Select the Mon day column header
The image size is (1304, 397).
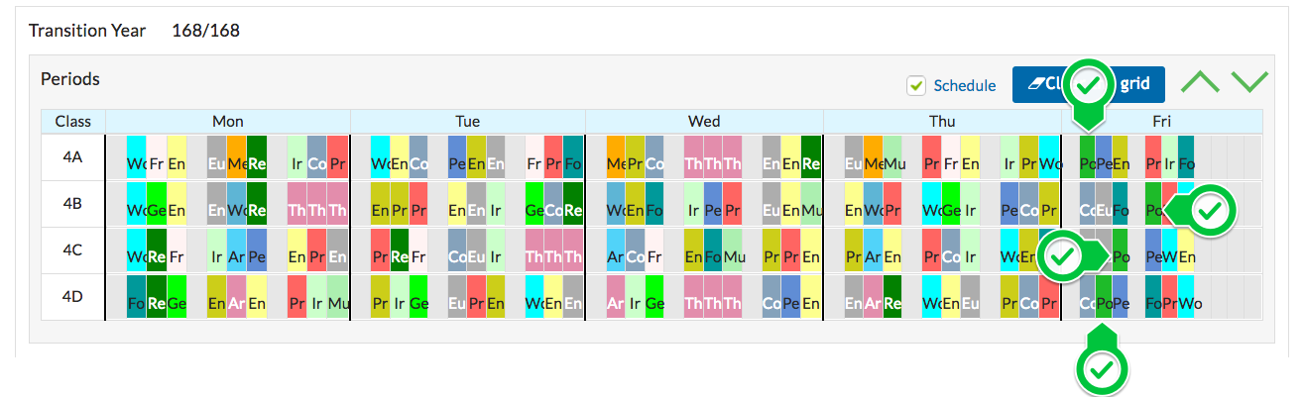click(228, 122)
